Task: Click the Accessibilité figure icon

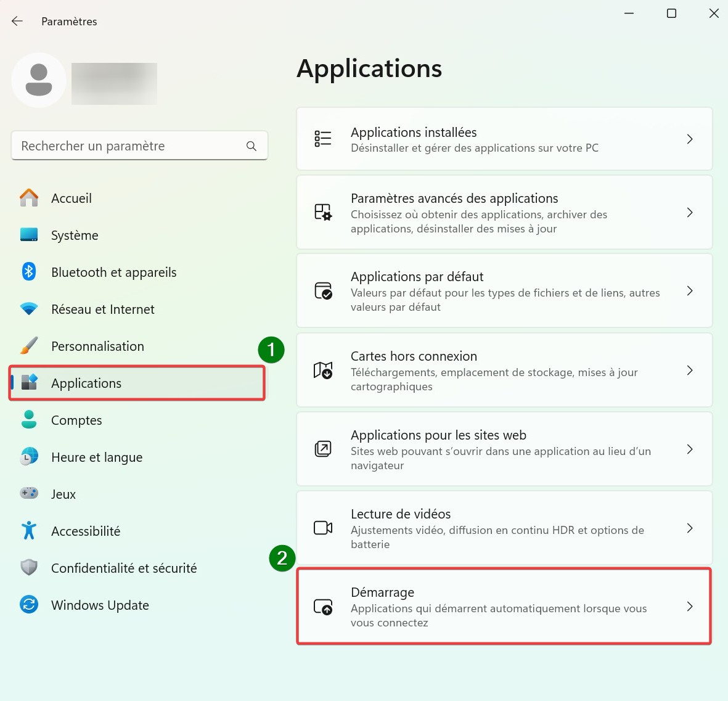Action: (x=29, y=531)
